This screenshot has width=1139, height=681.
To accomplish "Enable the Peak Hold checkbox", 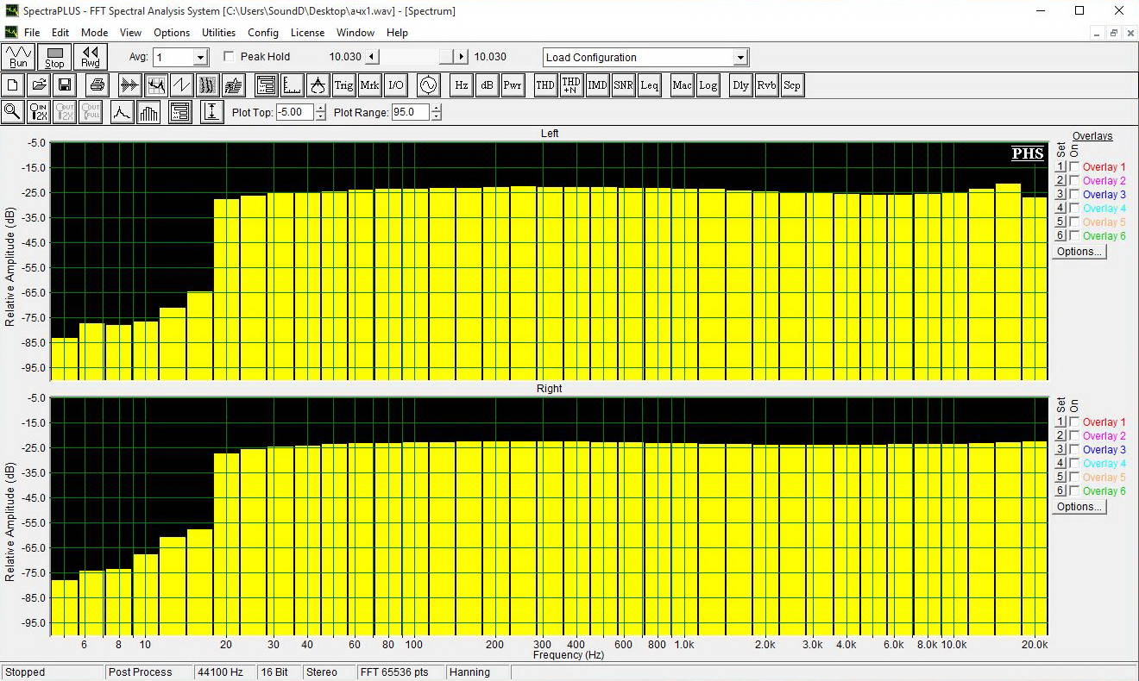I will point(229,57).
